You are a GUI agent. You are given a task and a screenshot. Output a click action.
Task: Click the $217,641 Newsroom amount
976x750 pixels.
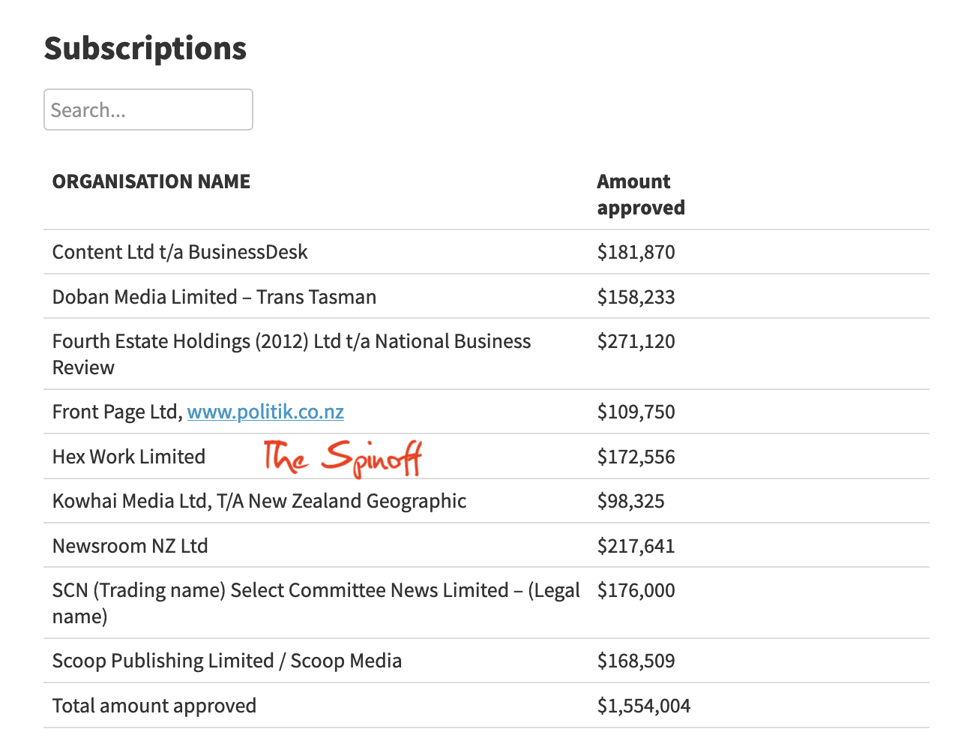click(636, 545)
